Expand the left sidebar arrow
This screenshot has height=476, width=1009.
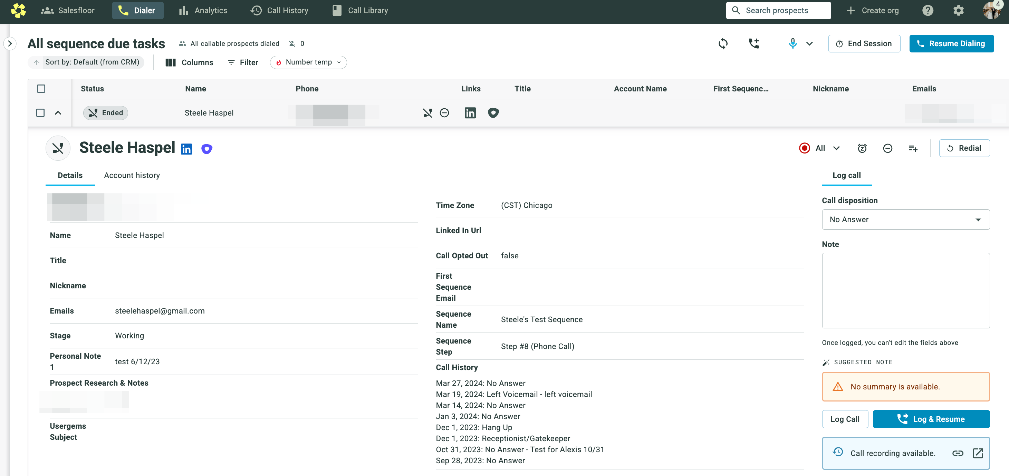[10, 43]
